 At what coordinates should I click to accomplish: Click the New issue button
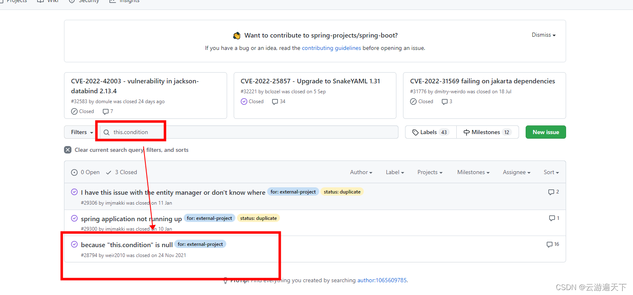[x=545, y=132]
